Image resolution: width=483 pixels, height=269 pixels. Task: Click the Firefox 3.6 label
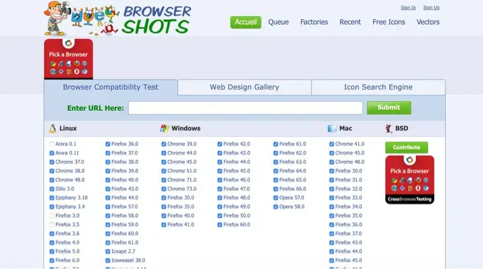coord(68,233)
